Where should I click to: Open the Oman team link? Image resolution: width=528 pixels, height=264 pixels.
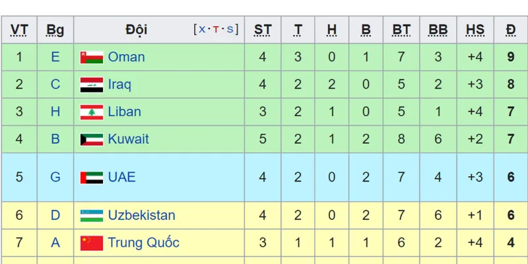click(126, 57)
